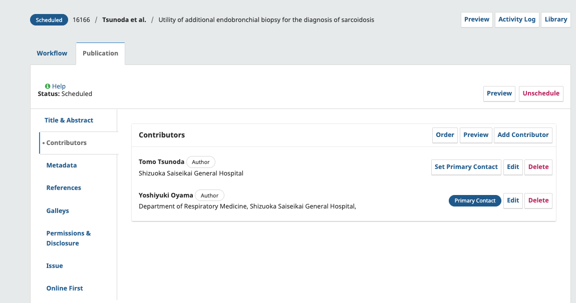Click Preview next to Unschedule
Viewport: 576px width, 303px height.
click(499, 93)
